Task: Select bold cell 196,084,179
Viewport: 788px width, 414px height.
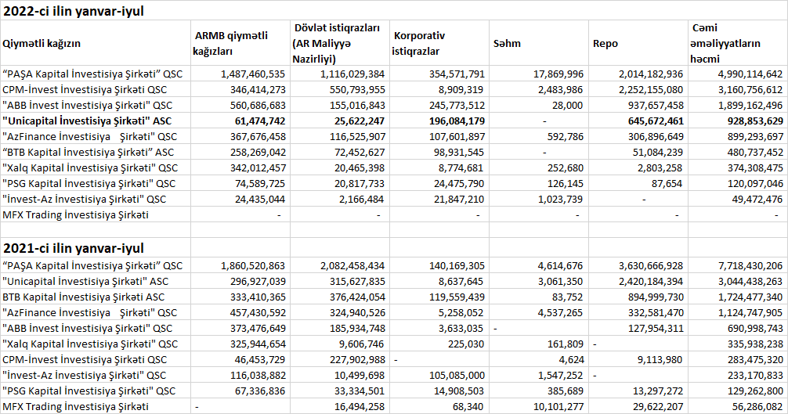Action: coord(439,121)
